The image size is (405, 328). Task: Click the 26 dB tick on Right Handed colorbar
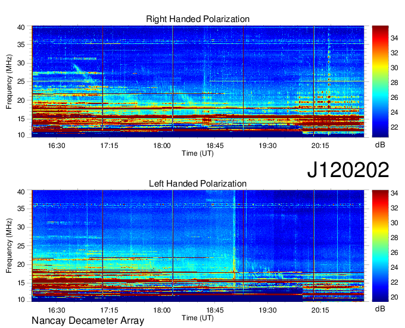point(394,97)
